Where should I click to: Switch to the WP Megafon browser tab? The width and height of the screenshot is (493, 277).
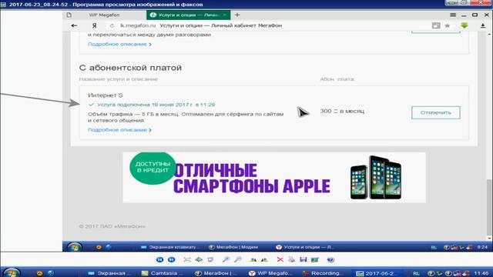point(104,15)
